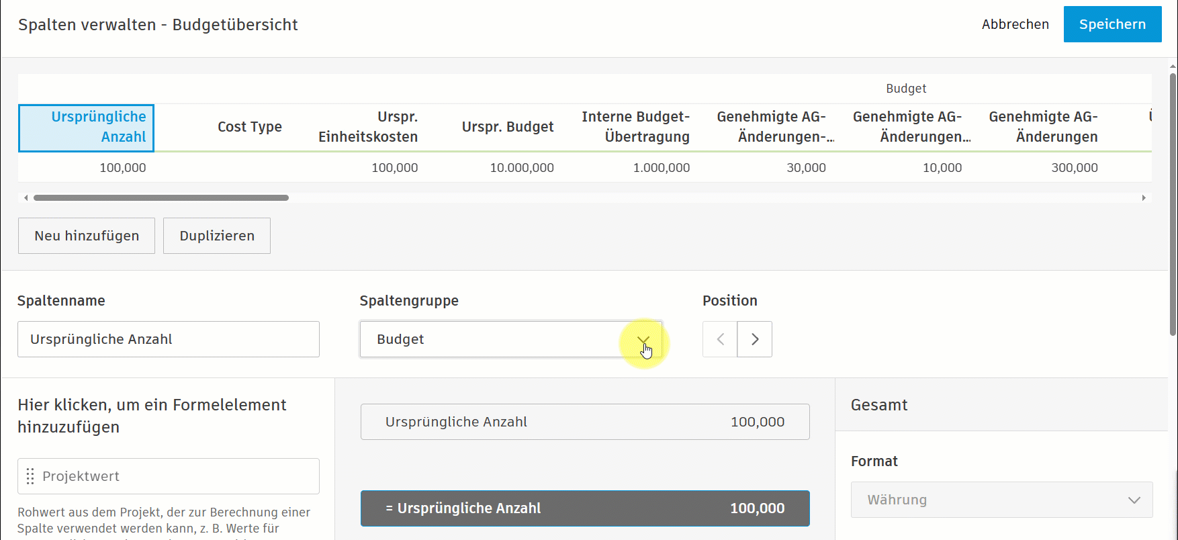Viewport: 1178px width, 540px height.
Task: Open the Format Währung dropdown
Action: pyautogui.click(x=1001, y=500)
